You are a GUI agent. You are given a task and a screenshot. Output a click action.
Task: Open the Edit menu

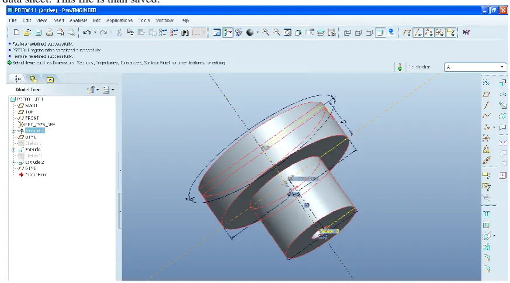pyautogui.click(x=27, y=20)
